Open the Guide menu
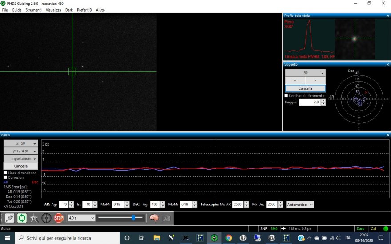This screenshot has width=391, height=244. click(x=16, y=10)
